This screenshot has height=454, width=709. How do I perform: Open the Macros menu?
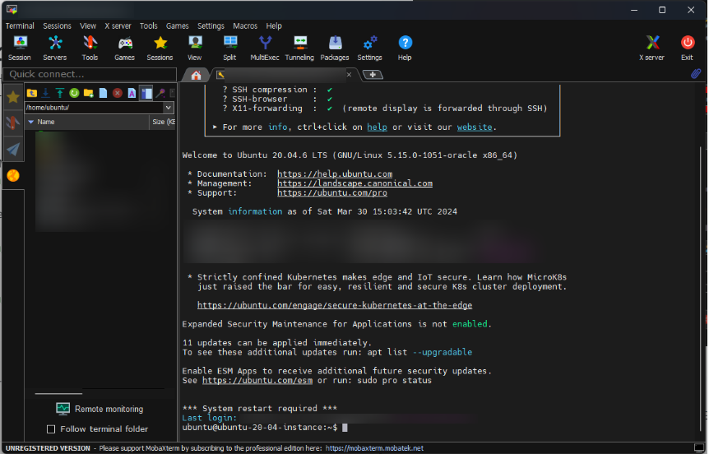click(245, 25)
